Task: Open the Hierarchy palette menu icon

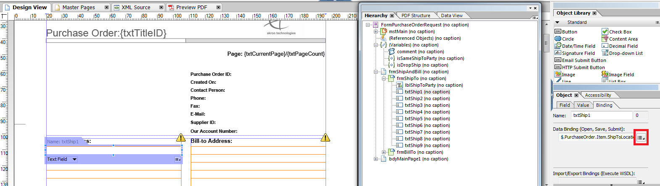Action: (534, 18)
